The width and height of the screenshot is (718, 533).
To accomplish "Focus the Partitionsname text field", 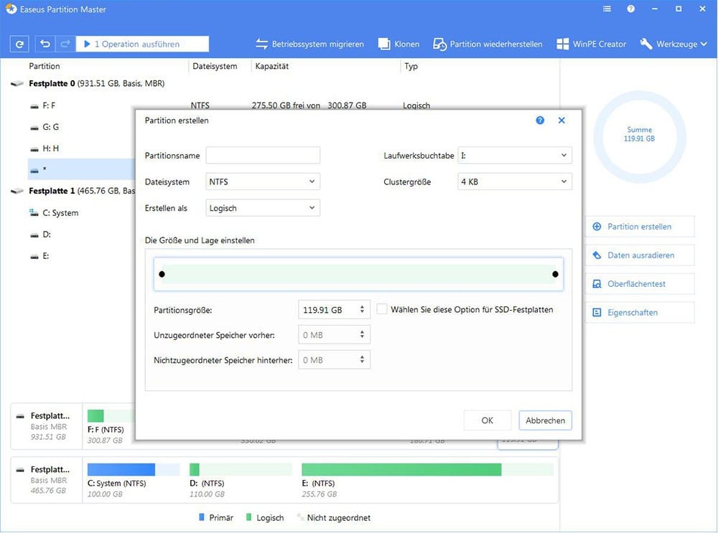I will (263, 155).
